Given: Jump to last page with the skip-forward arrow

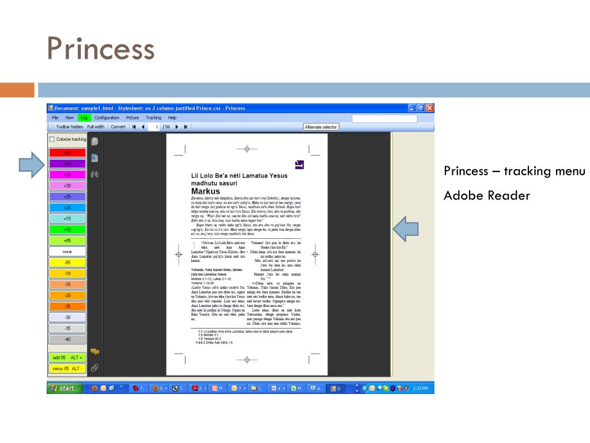Looking at the screenshot, I should [x=186, y=127].
